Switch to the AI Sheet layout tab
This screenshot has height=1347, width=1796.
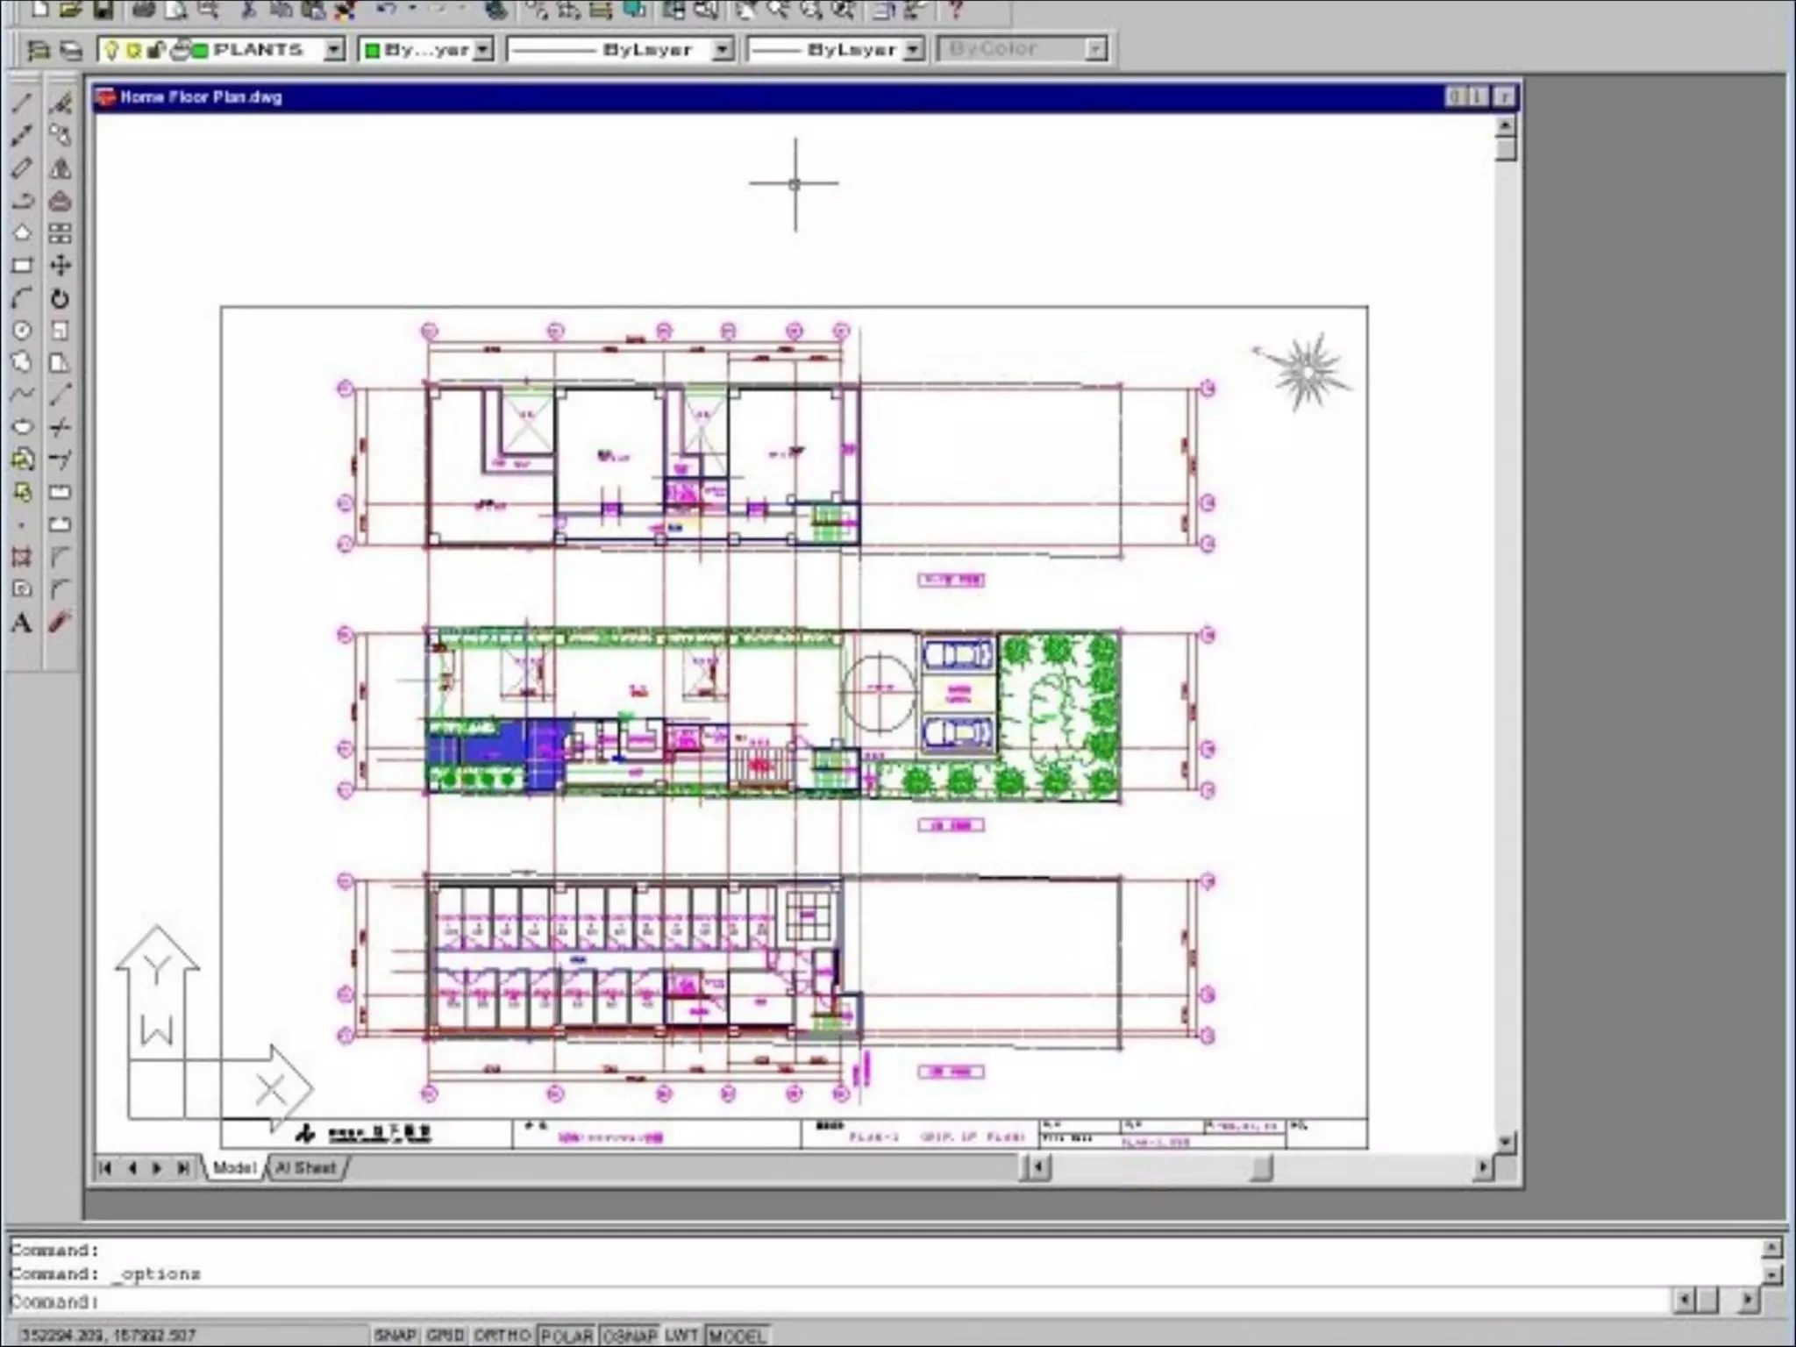pyautogui.click(x=305, y=1168)
